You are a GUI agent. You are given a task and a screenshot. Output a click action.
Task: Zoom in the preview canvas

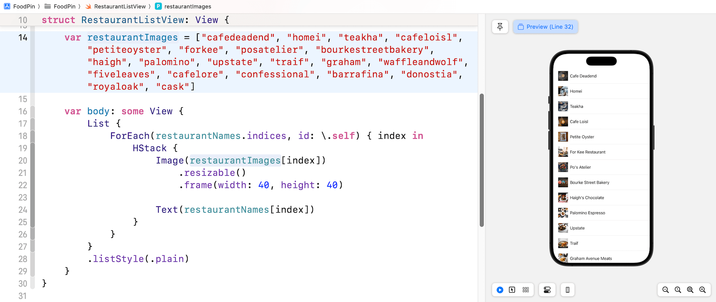703,290
